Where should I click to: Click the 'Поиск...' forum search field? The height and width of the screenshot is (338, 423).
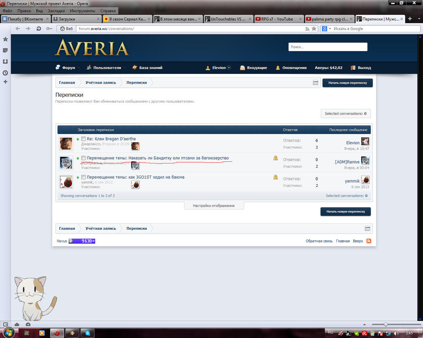327,47
